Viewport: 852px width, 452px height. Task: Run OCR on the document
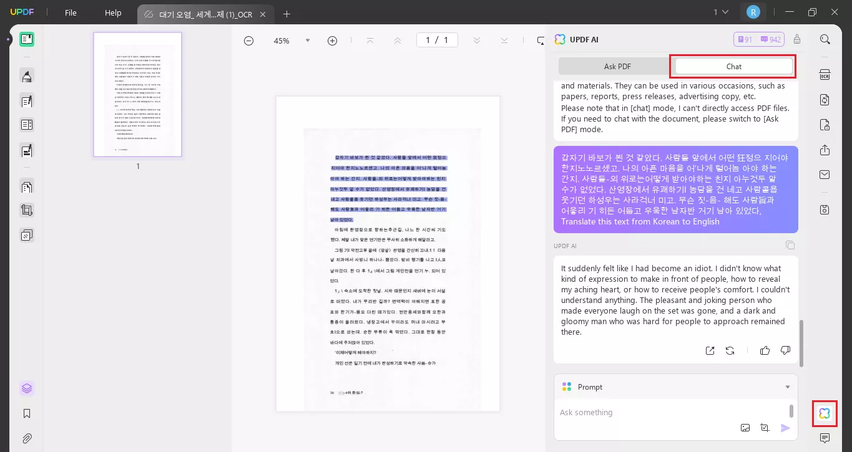[x=825, y=75]
